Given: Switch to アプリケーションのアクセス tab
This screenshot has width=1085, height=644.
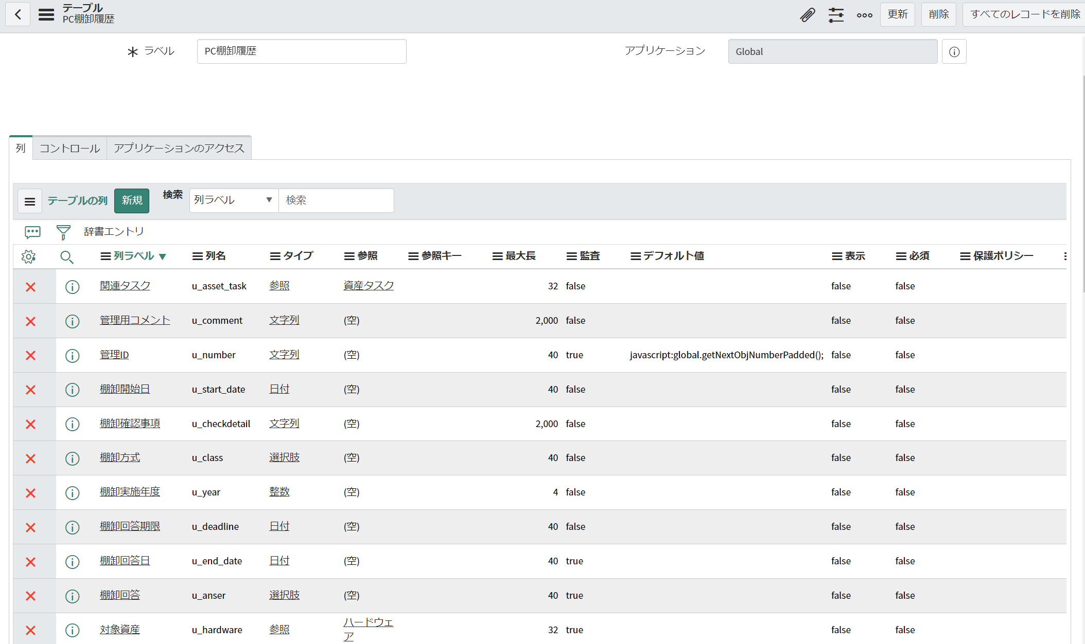Looking at the screenshot, I should click(x=179, y=149).
